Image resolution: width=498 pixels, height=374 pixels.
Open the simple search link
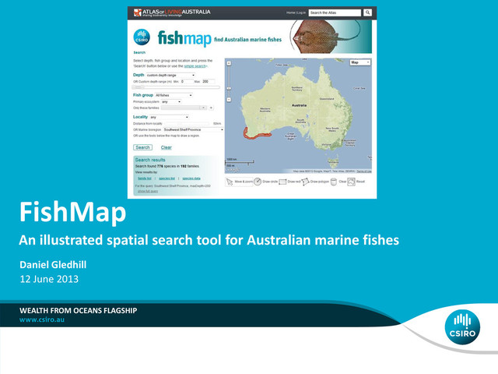[x=195, y=66]
